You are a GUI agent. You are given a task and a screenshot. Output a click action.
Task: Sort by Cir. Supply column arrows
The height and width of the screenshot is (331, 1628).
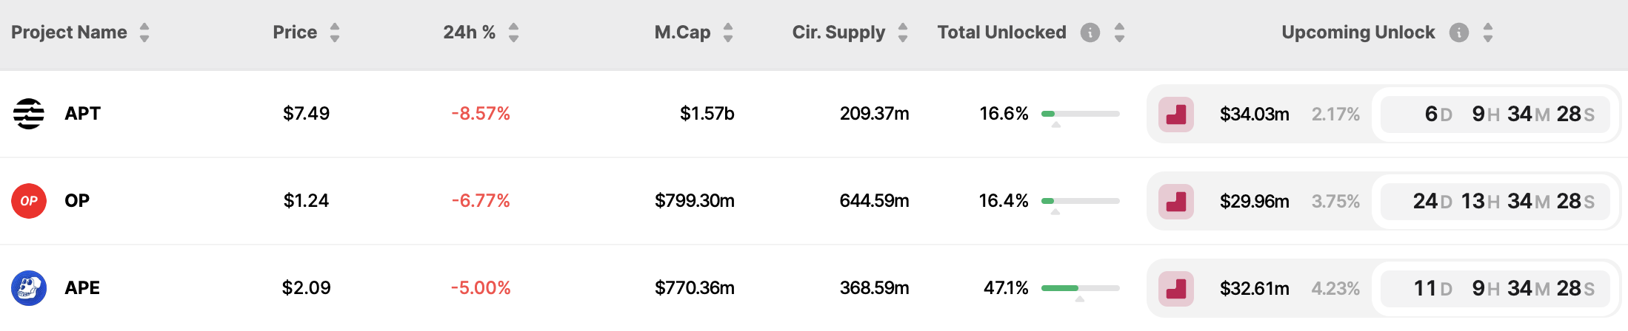[902, 33]
